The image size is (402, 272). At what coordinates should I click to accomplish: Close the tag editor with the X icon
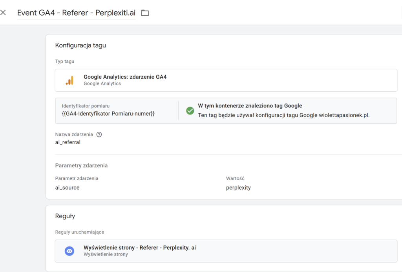click(x=3, y=13)
